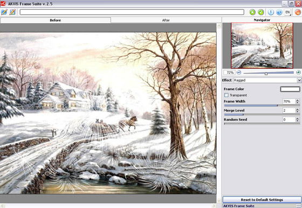Adjust Merge Level spinner arrows

pyautogui.click(x=298, y=110)
